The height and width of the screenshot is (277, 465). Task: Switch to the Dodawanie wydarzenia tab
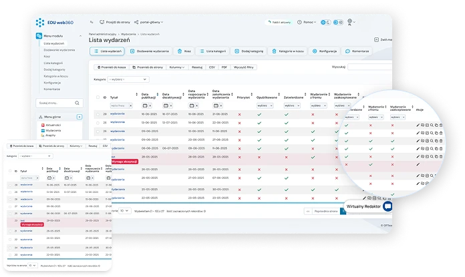coord(152,51)
